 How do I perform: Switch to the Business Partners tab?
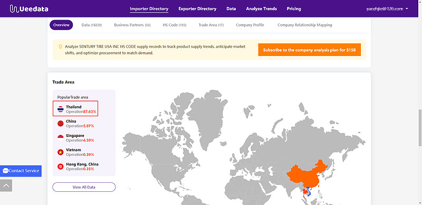tap(132, 25)
